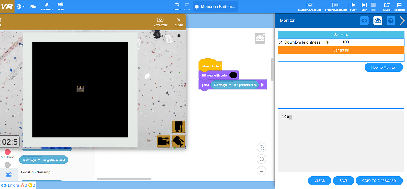Pick the black color in fill area block
Viewport: 407px width, 189px height.
click(x=233, y=75)
